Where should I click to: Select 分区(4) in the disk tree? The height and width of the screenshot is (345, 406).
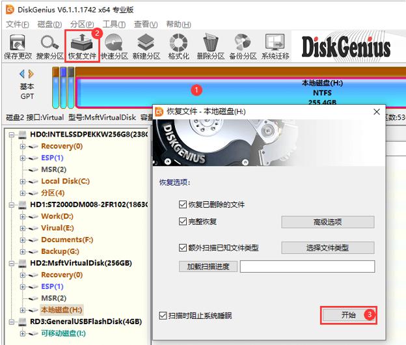click(53, 193)
